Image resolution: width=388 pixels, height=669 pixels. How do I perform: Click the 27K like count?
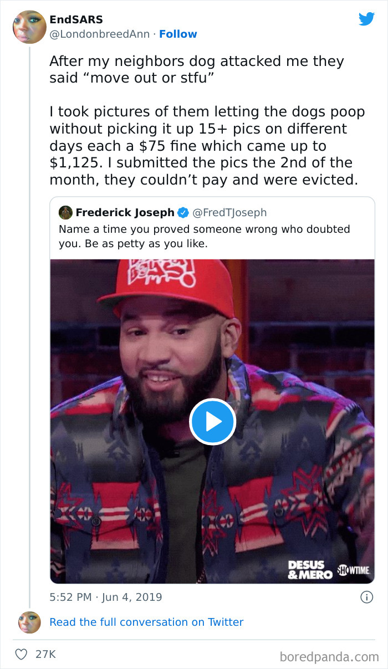[x=44, y=654]
